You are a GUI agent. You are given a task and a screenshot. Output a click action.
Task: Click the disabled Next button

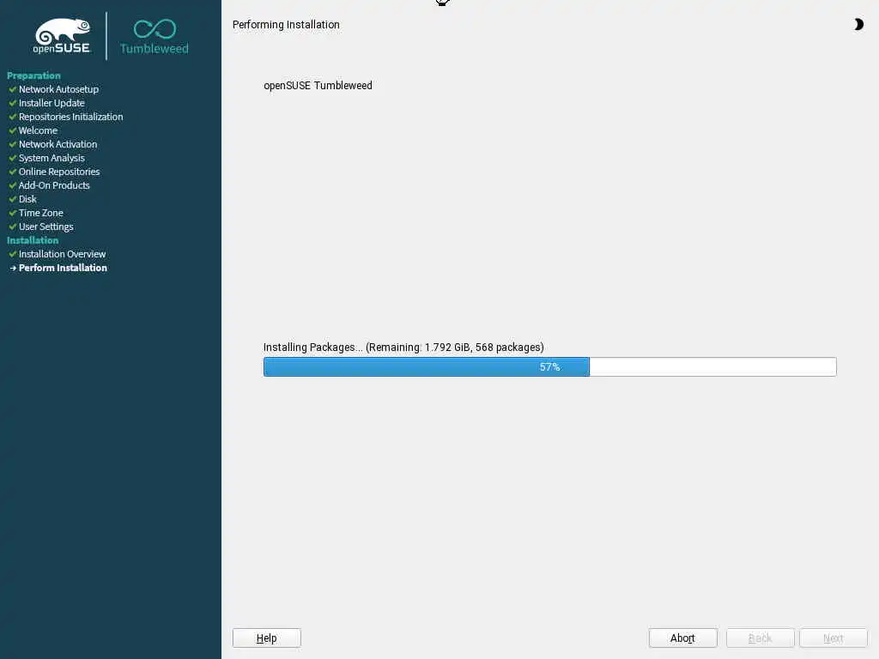(x=833, y=638)
